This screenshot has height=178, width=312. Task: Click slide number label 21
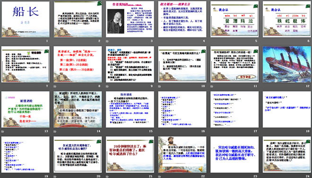pyautogui.click(x=151, y=176)
